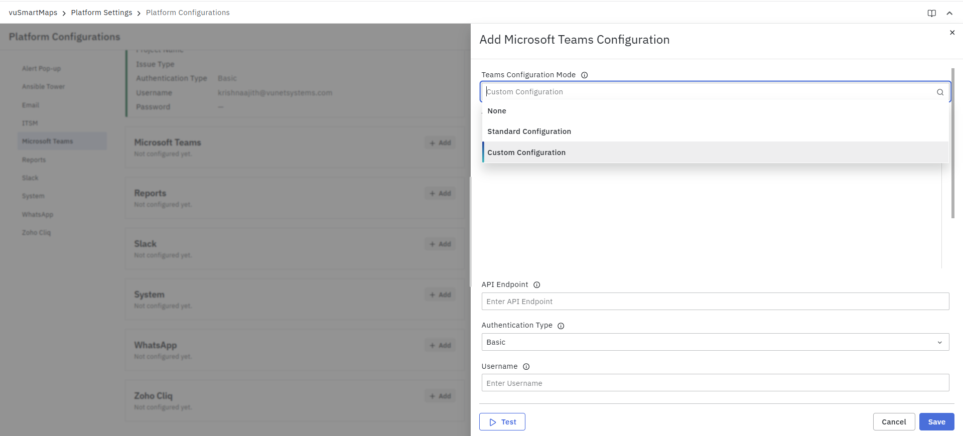Close the Add Microsoft Teams Configuration panel
The height and width of the screenshot is (436, 963).
[952, 33]
